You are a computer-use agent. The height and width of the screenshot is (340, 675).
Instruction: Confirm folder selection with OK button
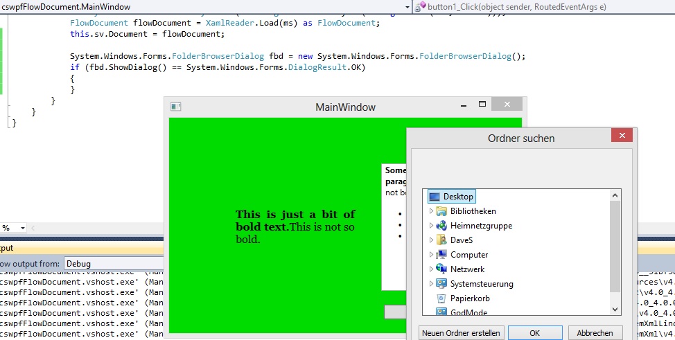534,333
